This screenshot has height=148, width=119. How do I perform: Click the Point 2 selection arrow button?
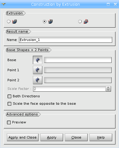[x=38, y=80]
